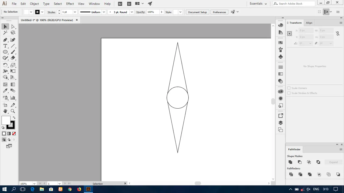Image resolution: width=344 pixels, height=193 pixels.
Task: Expand the Opacity slider arrow
Action: pos(161,12)
